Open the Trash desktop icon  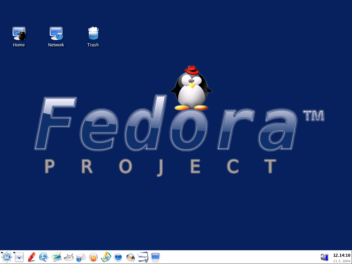93,33
